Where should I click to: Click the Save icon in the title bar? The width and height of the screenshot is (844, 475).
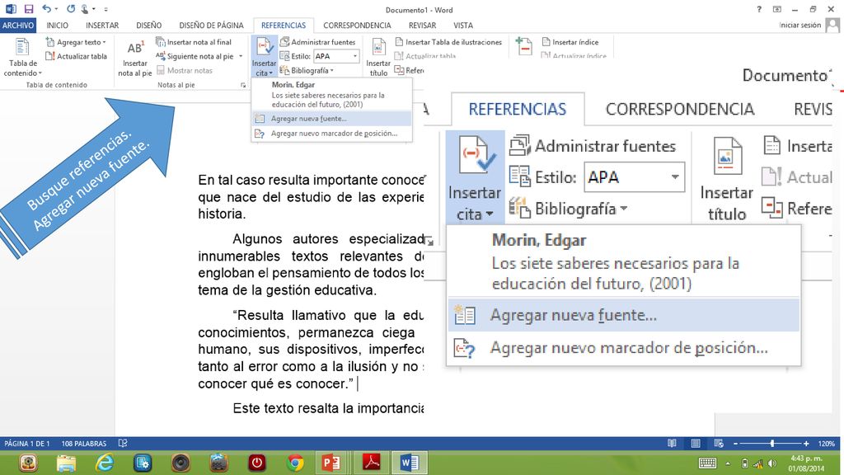[29, 9]
